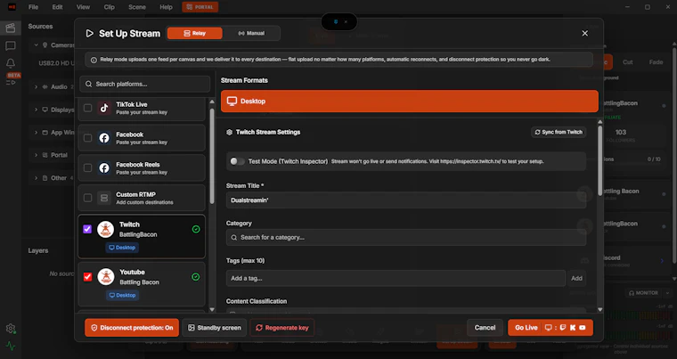This screenshot has height=359, width=677.
Task: Switch to Relay mode tab
Action: point(195,33)
